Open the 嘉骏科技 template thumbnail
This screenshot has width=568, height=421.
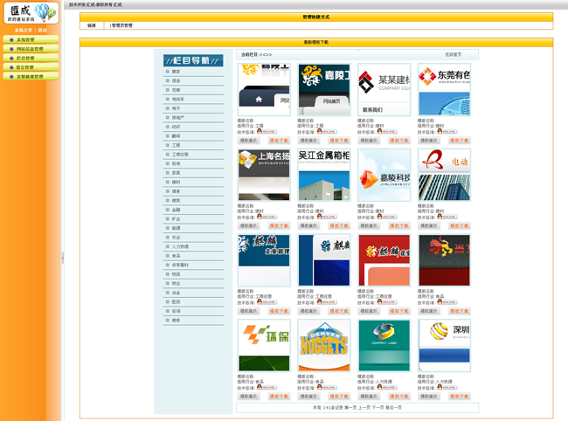(x=384, y=175)
